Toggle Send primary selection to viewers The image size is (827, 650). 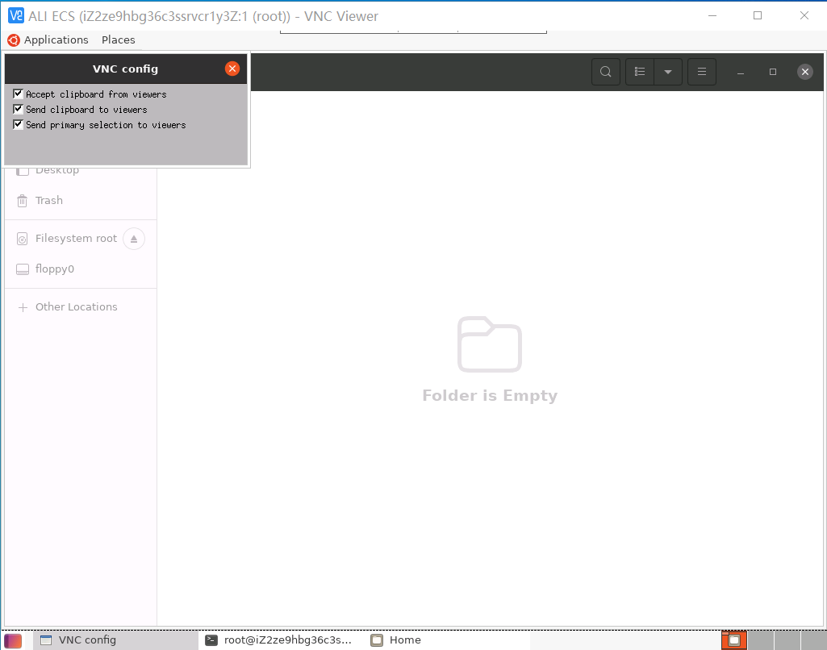coord(18,124)
